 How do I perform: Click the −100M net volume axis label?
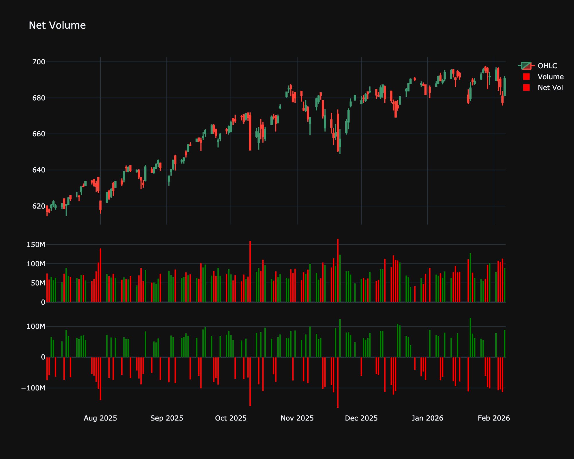[33, 388]
